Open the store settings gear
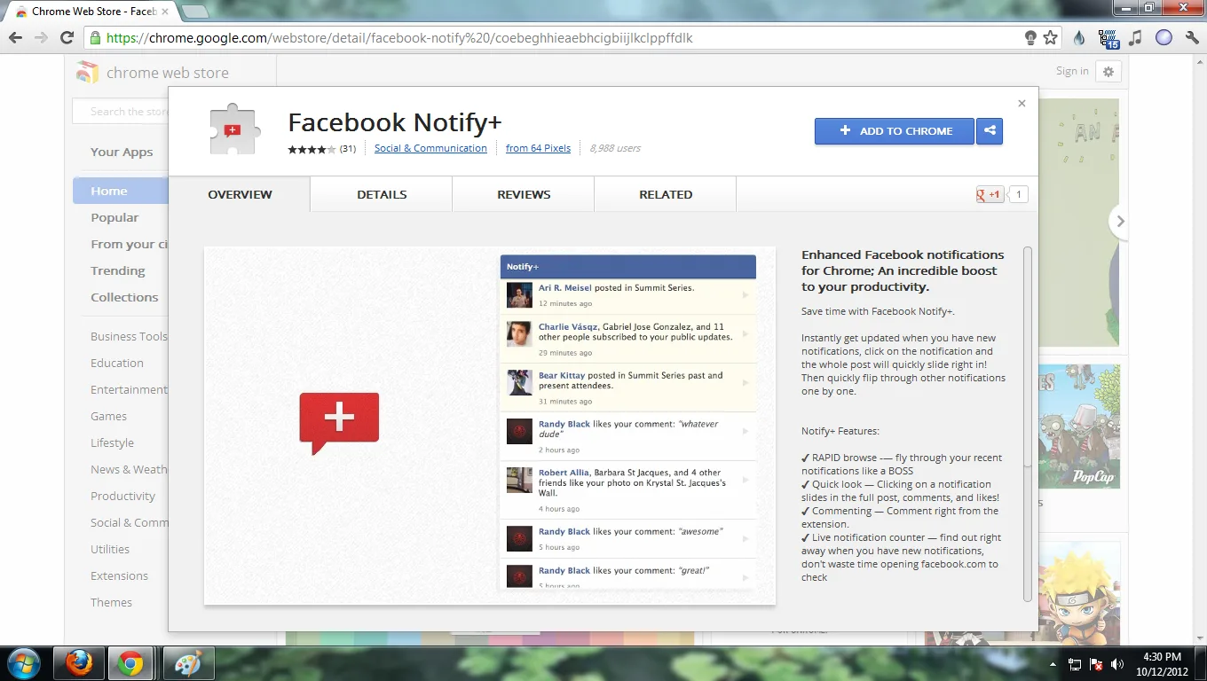This screenshot has width=1207, height=681. point(1108,71)
